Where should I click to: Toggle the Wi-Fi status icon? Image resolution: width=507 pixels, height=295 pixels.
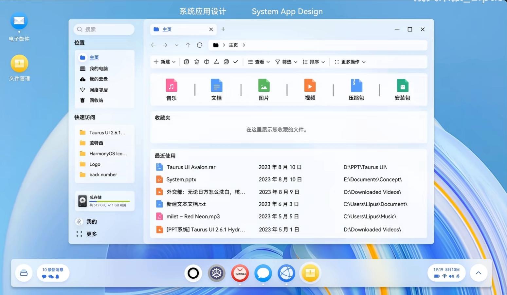[444, 276]
